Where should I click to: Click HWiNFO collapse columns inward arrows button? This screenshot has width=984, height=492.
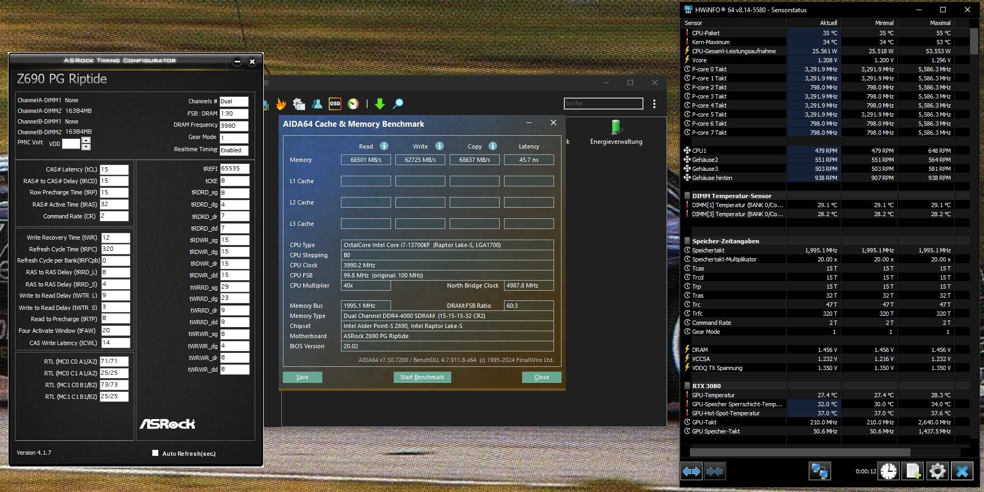pos(714,471)
